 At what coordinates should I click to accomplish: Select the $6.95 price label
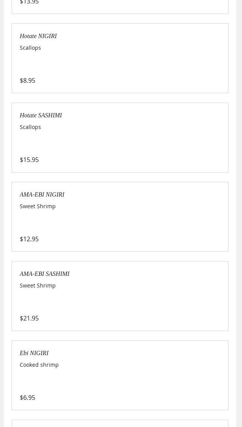27,397
